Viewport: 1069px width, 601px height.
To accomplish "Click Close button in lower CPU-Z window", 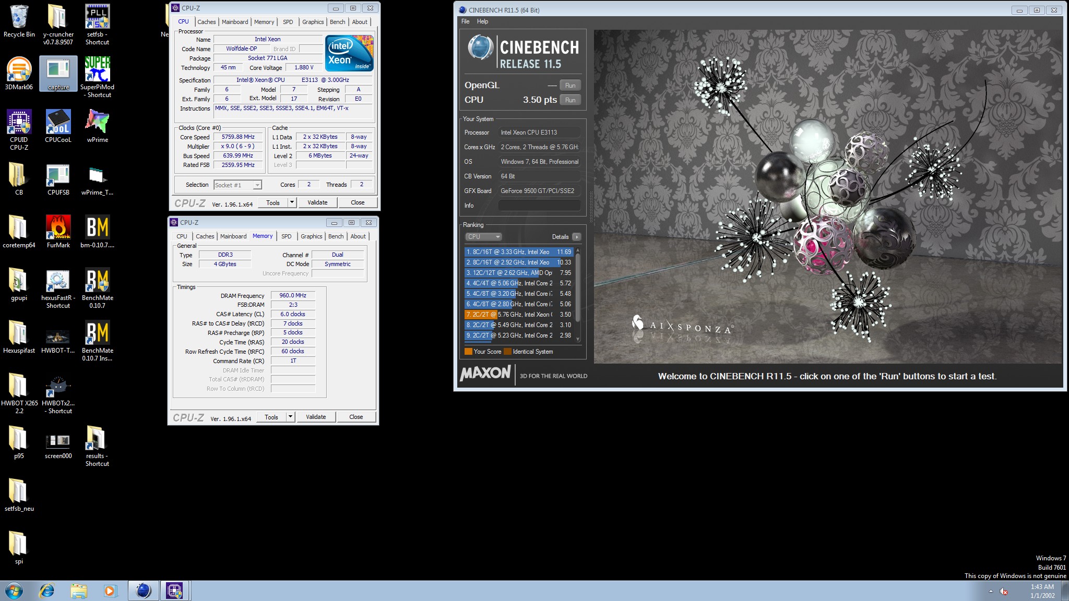I will (356, 417).
